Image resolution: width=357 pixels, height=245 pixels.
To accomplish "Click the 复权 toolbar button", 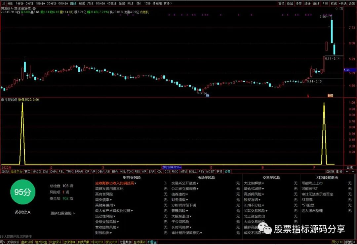I will [281, 3].
